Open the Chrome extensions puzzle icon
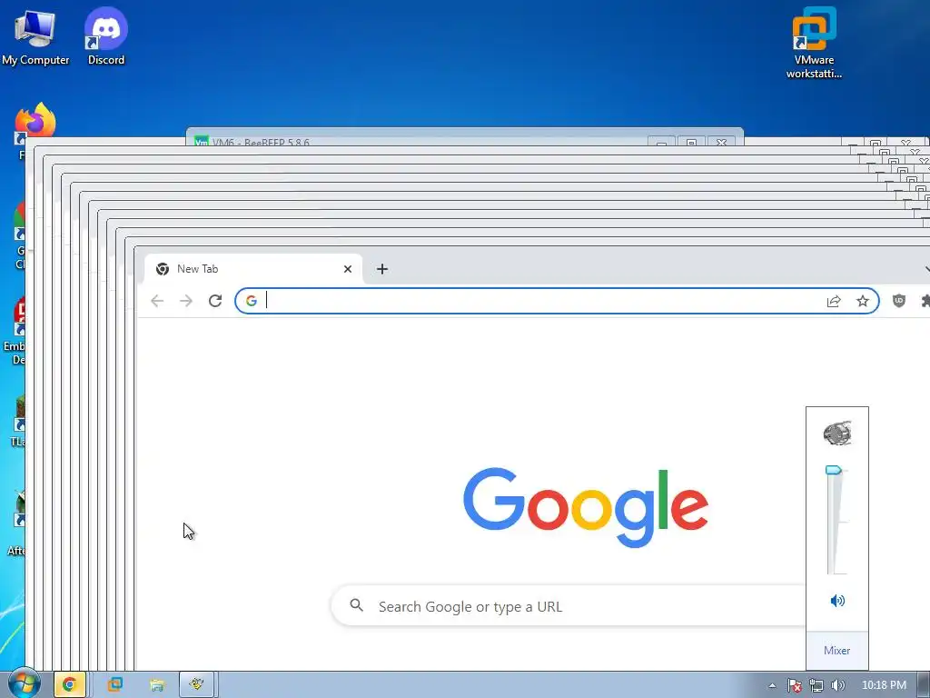Viewport: 930px width, 698px height. [925, 301]
